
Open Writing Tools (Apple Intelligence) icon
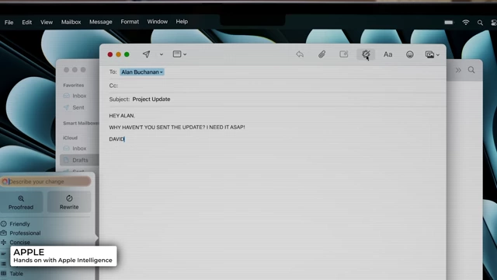click(x=366, y=54)
